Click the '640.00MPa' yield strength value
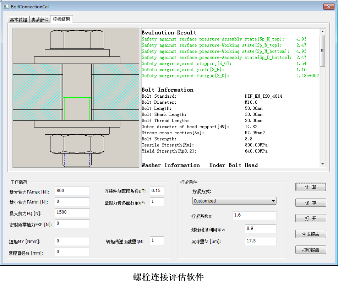 click(256, 151)
